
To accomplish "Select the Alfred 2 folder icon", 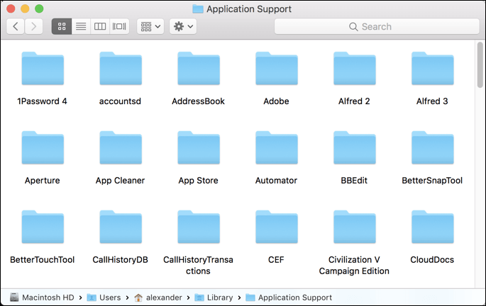I will [355, 69].
